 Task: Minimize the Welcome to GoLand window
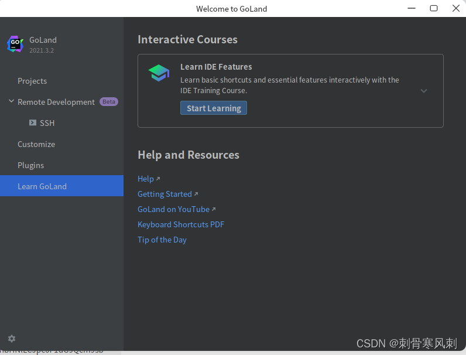(x=412, y=8)
